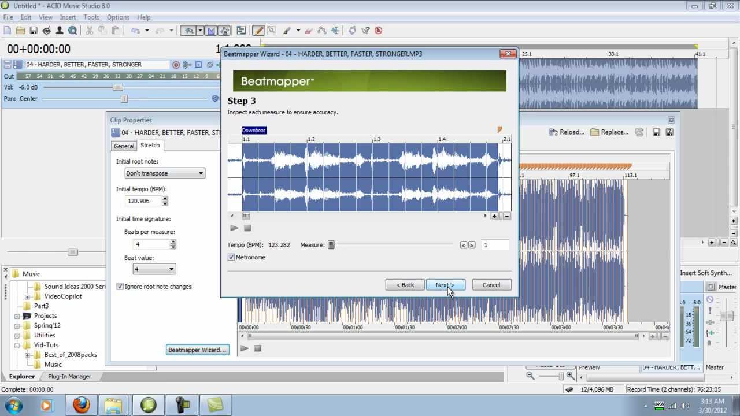Open the Undo history dropdown arrow
This screenshot has height=416, width=740.
(x=147, y=31)
